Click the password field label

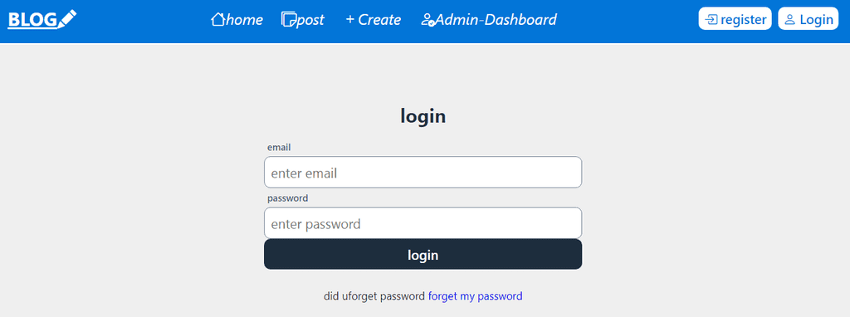point(288,198)
